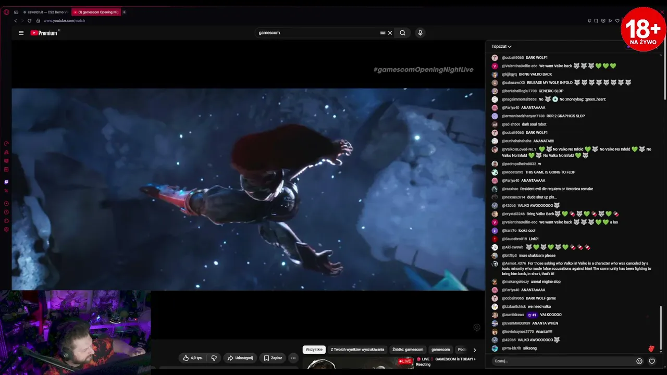The image size is (667, 375).
Task: Like the video with thumbs up
Action: [x=192, y=358]
